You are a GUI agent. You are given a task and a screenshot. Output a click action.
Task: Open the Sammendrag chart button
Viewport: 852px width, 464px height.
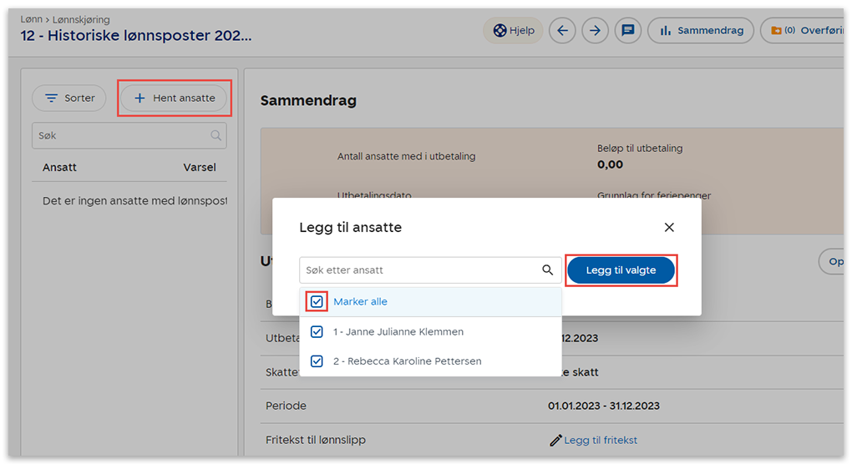click(x=701, y=31)
